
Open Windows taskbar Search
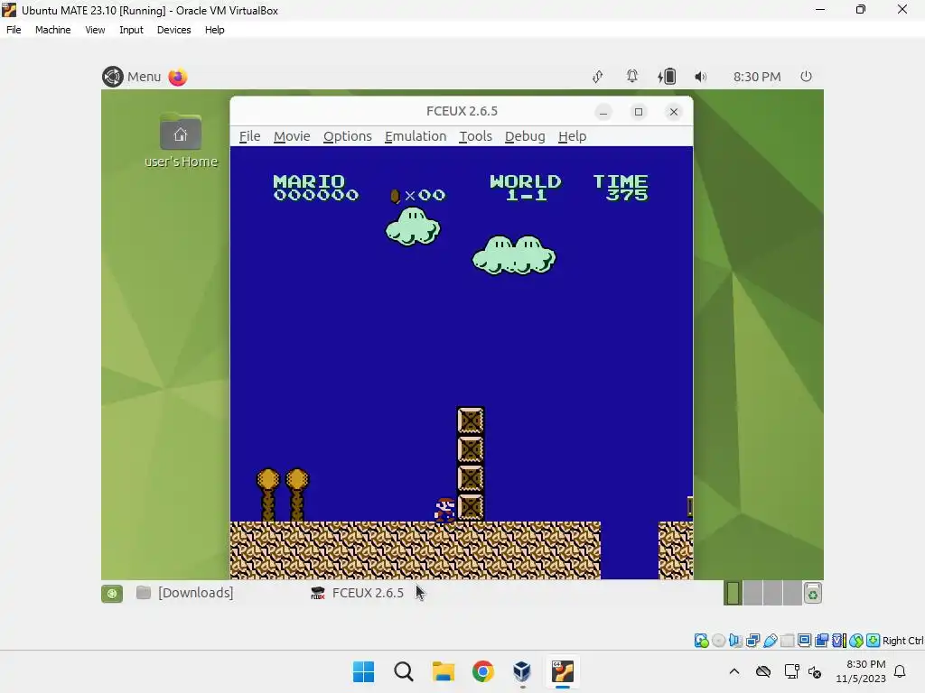[404, 671]
